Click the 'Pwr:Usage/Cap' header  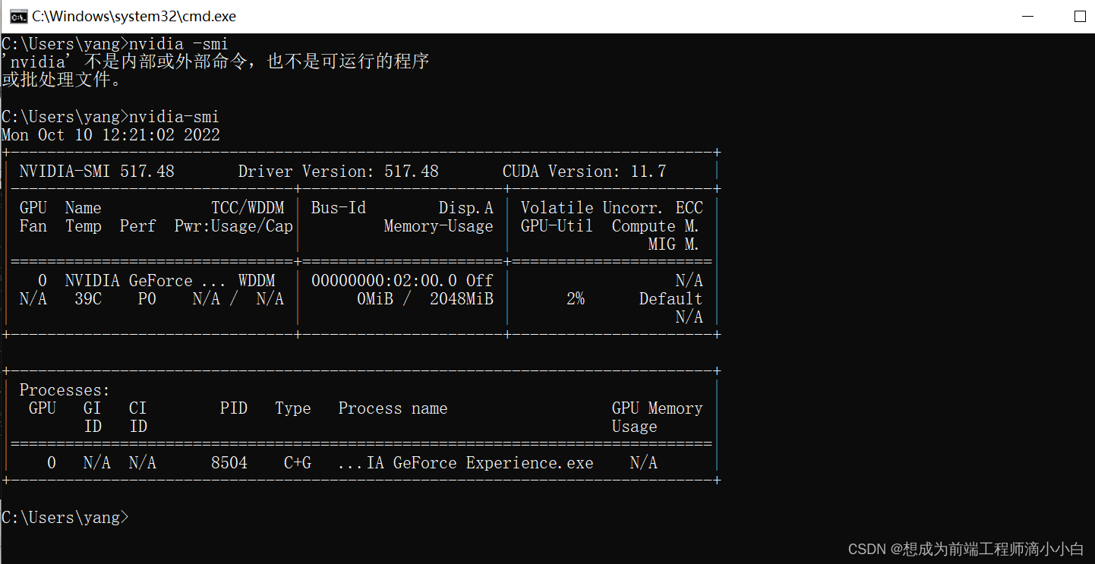tap(233, 226)
